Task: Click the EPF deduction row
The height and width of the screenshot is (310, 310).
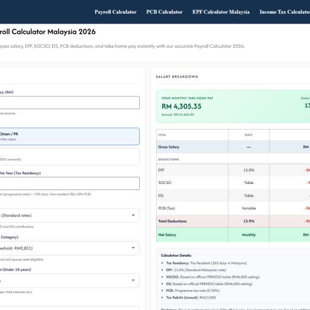Action: click(x=233, y=170)
